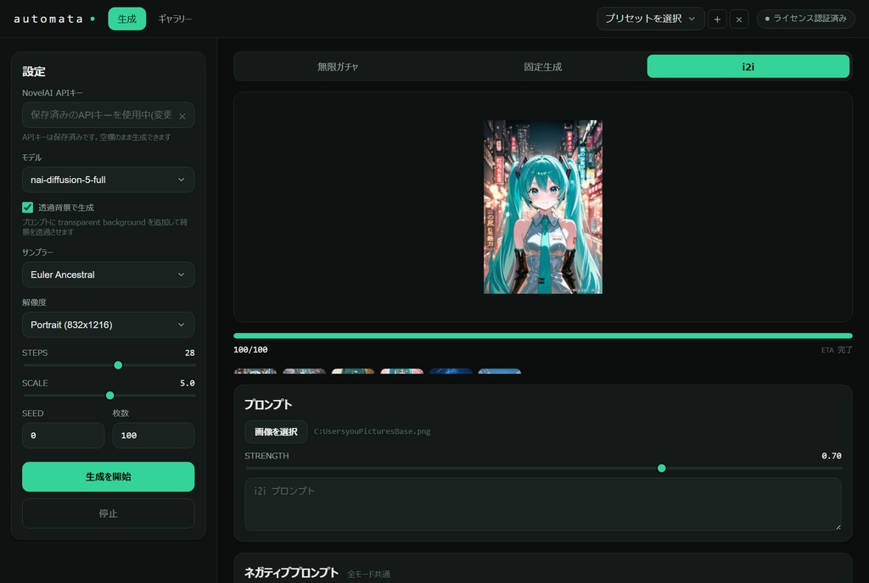Open the Portrait (832x1216) resolution dropdown
Viewport: 869px width, 583px height.
(108, 325)
